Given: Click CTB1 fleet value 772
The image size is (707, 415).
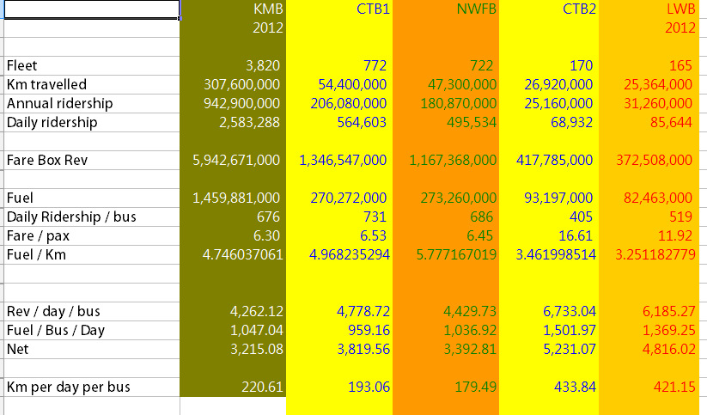Looking at the screenshot, I should pos(375,66).
